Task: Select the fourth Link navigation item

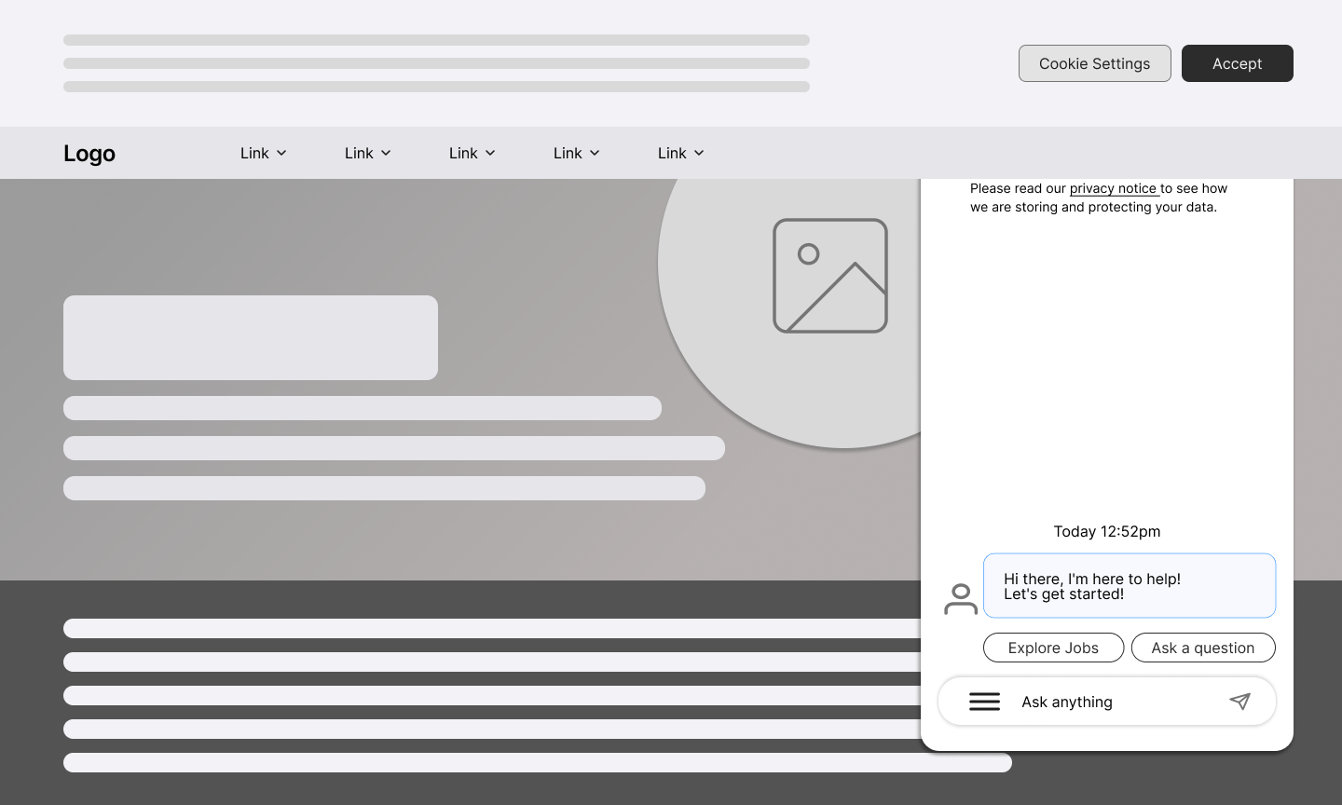Action: click(576, 153)
